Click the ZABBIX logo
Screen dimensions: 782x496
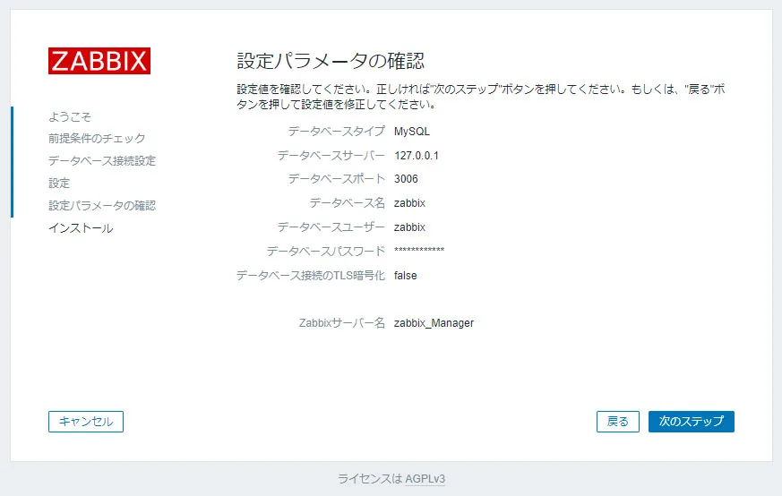99,61
